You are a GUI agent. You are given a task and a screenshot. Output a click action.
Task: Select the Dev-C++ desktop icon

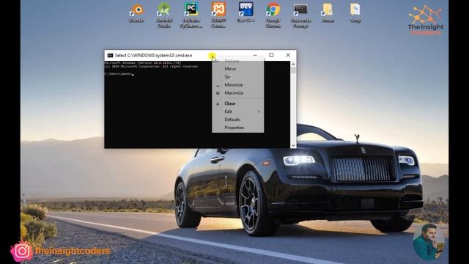[x=246, y=12]
